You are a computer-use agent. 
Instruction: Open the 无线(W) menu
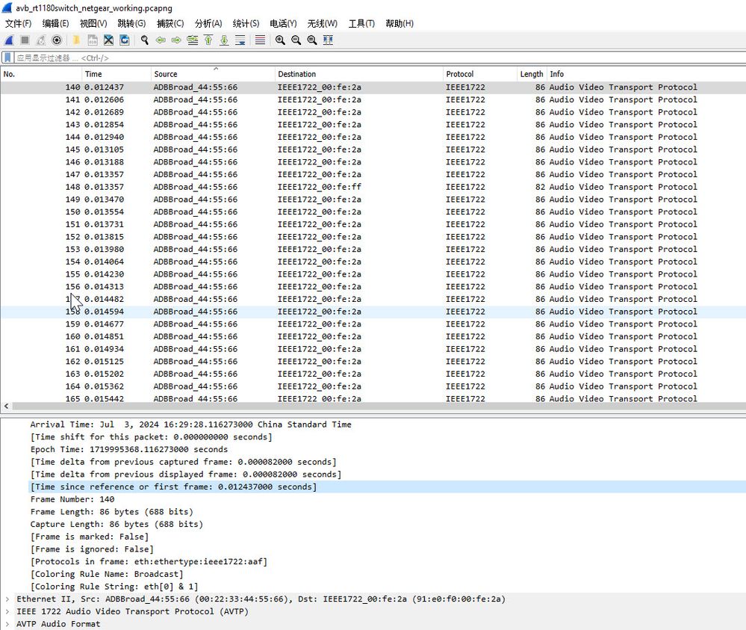point(322,23)
